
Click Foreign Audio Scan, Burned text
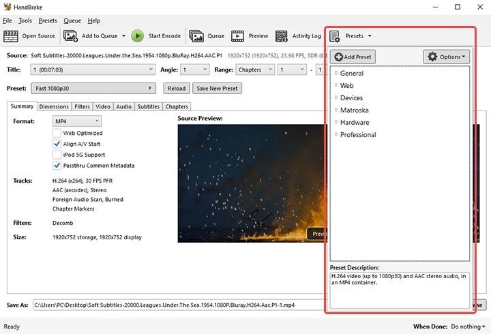[x=88, y=200]
